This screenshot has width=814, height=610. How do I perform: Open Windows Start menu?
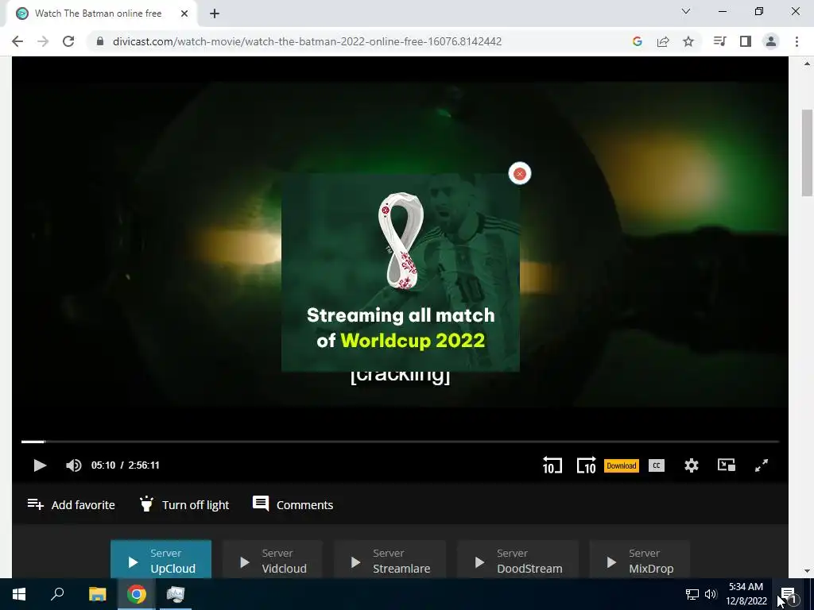point(19,594)
